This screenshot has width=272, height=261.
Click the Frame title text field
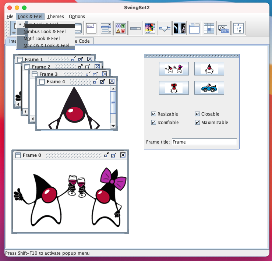(x=204, y=142)
